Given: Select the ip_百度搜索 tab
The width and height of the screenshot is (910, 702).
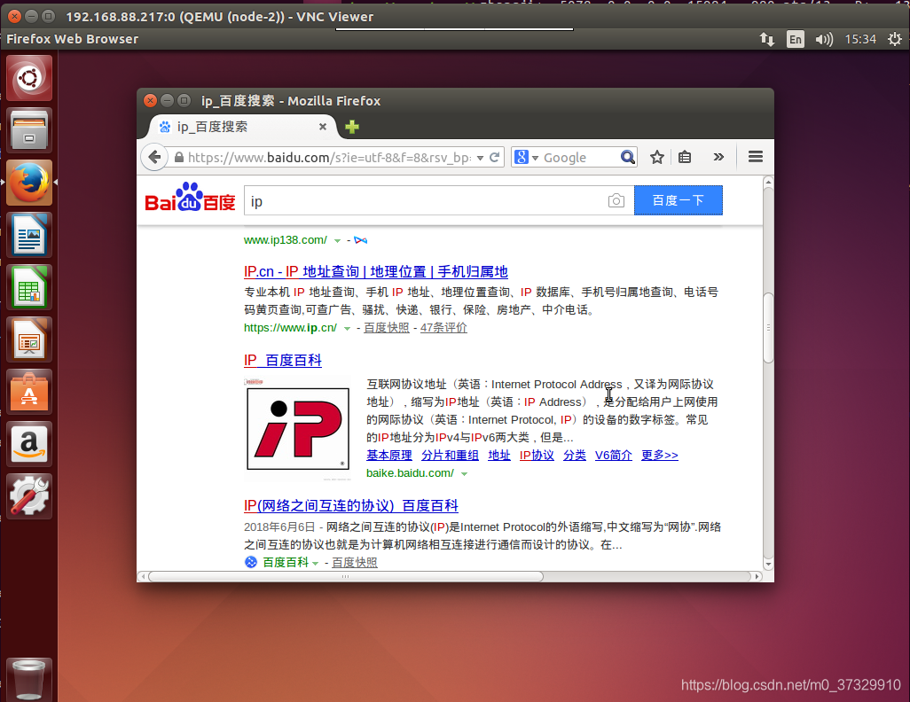Looking at the screenshot, I should point(241,127).
